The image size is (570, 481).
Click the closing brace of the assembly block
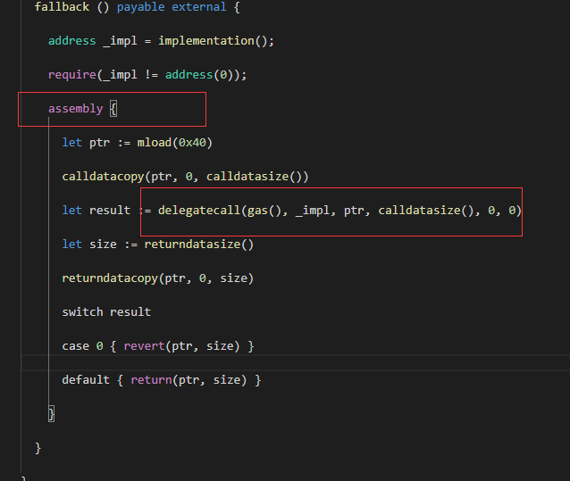pyautogui.click(x=51, y=414)
